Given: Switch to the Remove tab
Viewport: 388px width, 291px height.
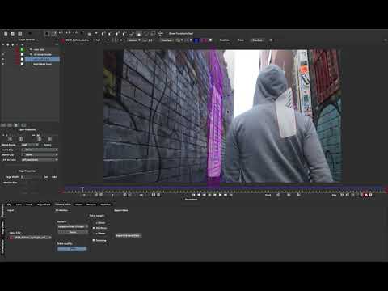Looking at the screenshot, I should 91,205.
